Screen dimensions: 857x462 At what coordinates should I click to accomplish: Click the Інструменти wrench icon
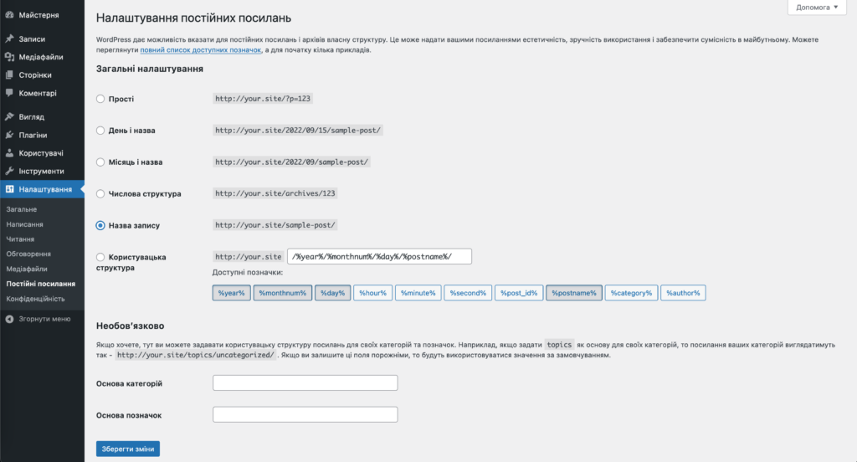pyautogui.click(x=9, y=171)
